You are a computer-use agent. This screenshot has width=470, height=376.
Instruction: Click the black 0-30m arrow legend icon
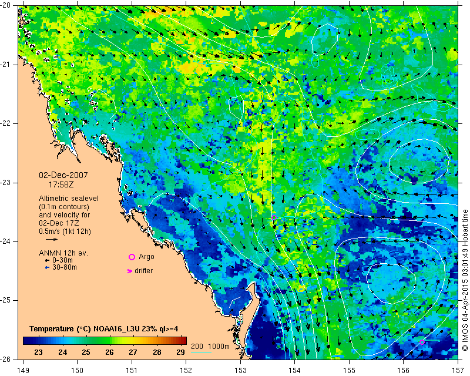[x=47, y=261]
